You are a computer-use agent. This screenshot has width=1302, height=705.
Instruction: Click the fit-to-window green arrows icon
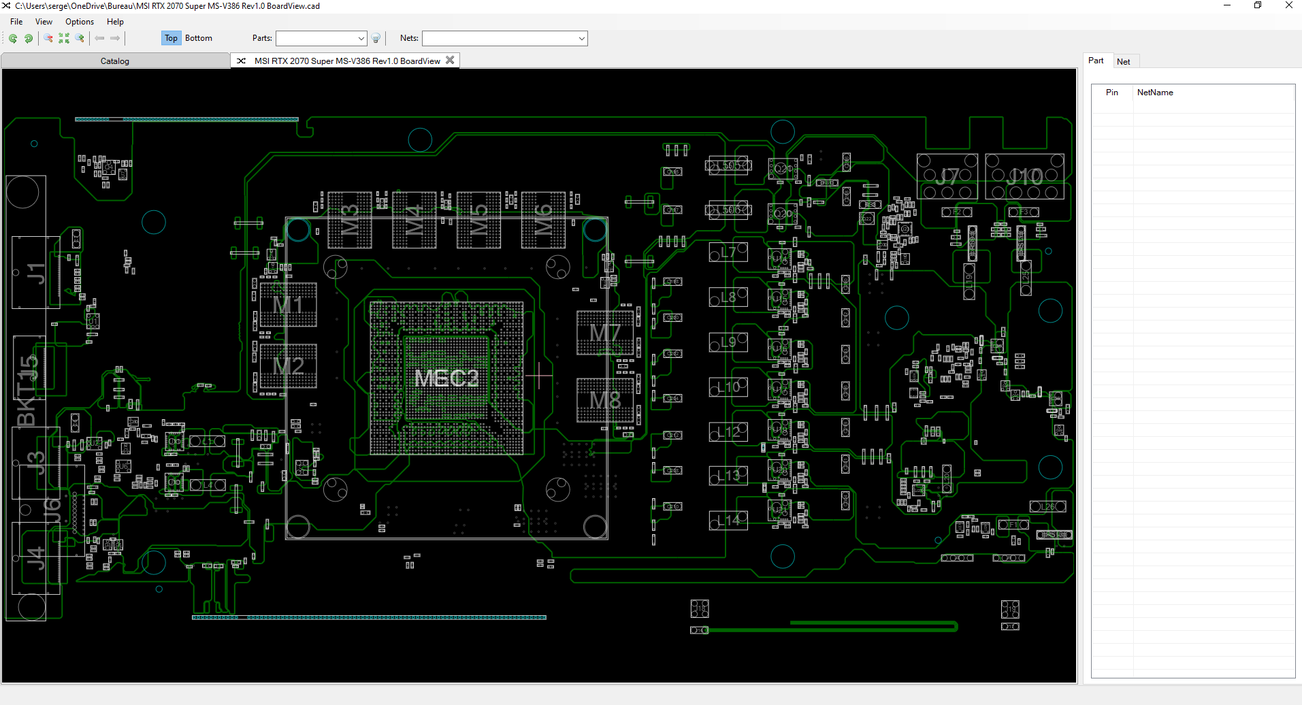point(64,39)
